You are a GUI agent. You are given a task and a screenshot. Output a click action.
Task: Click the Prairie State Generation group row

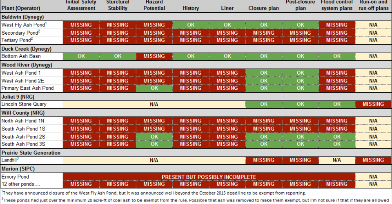pos(196,153)
